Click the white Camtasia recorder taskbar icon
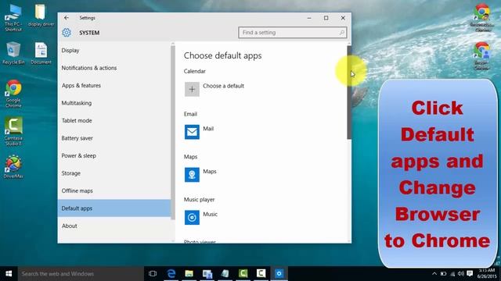 pyautogui.click(x=261, y=274)
